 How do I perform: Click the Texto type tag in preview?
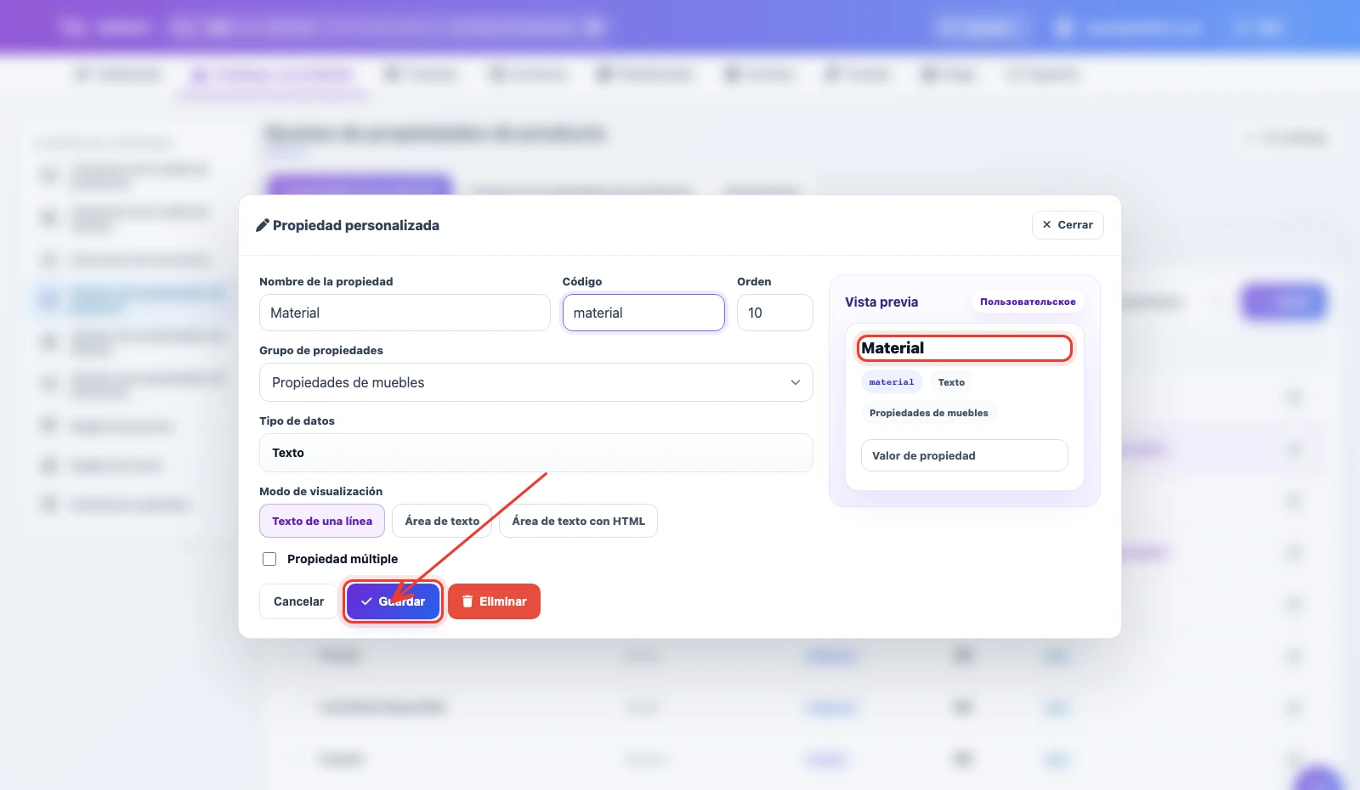(951, 382)
